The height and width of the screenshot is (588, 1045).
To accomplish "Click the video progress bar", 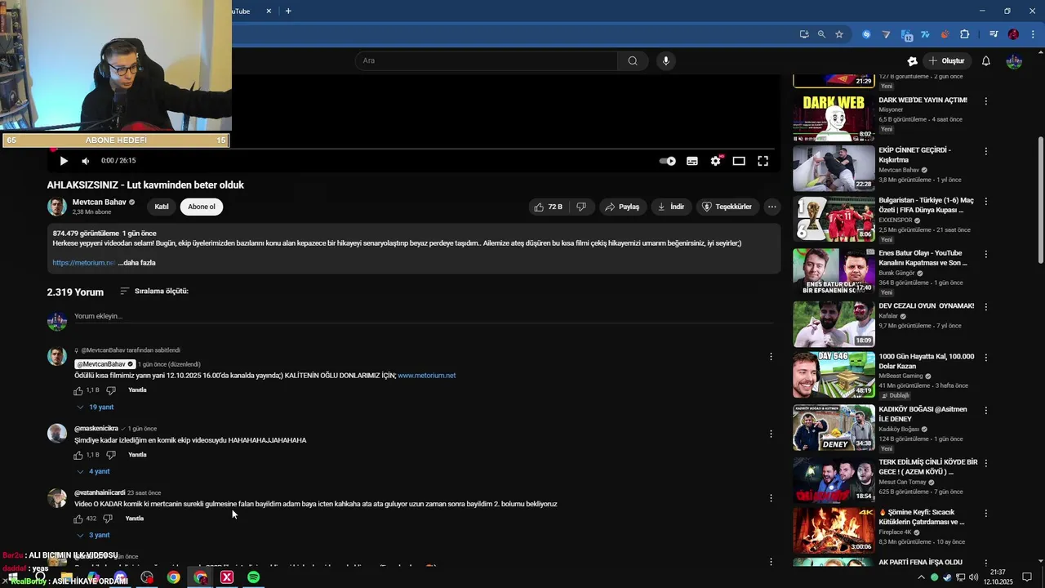I will pos(413,149).
